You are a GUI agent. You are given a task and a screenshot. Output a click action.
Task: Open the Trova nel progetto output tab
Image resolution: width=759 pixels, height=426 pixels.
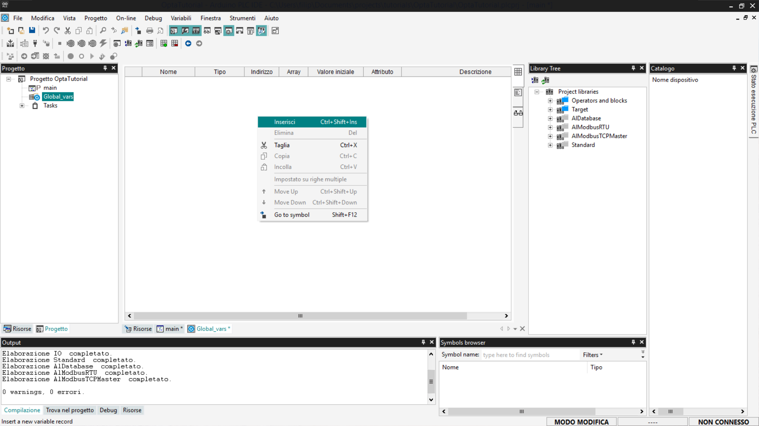[70, 410]
